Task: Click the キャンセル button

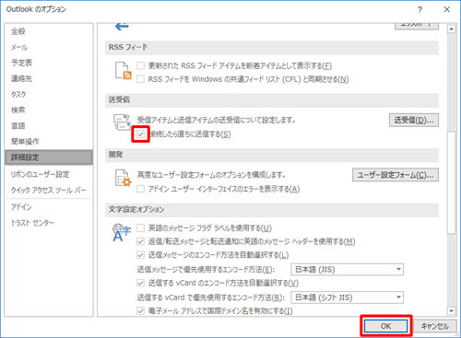Action: pyautogui.click(x=434, y=326)
